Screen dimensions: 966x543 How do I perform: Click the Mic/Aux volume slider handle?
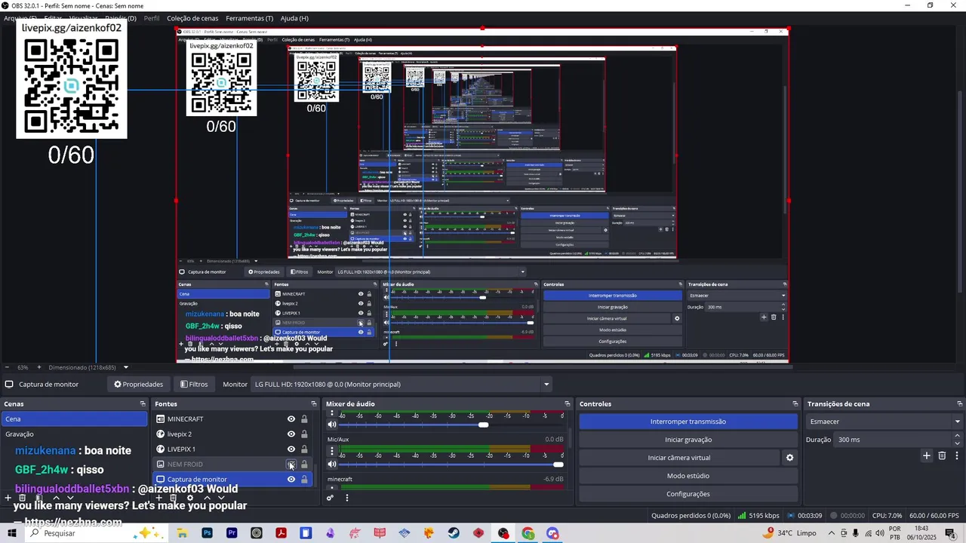pyautogui.click(x=558, y=464)
